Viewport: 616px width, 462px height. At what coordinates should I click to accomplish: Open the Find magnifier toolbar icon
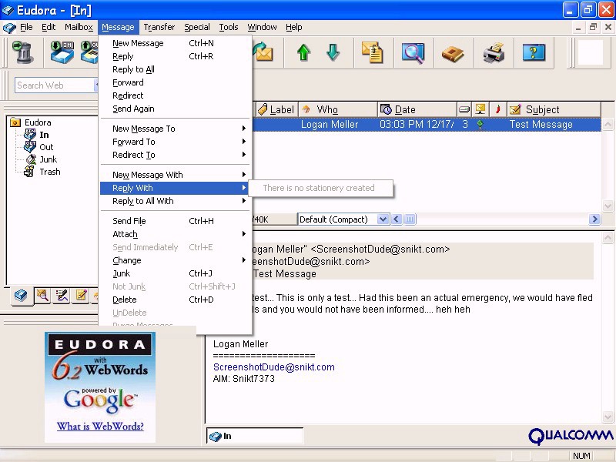point(413,52)
